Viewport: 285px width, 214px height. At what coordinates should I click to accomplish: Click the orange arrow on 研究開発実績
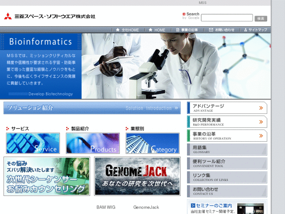click(261, 122)
